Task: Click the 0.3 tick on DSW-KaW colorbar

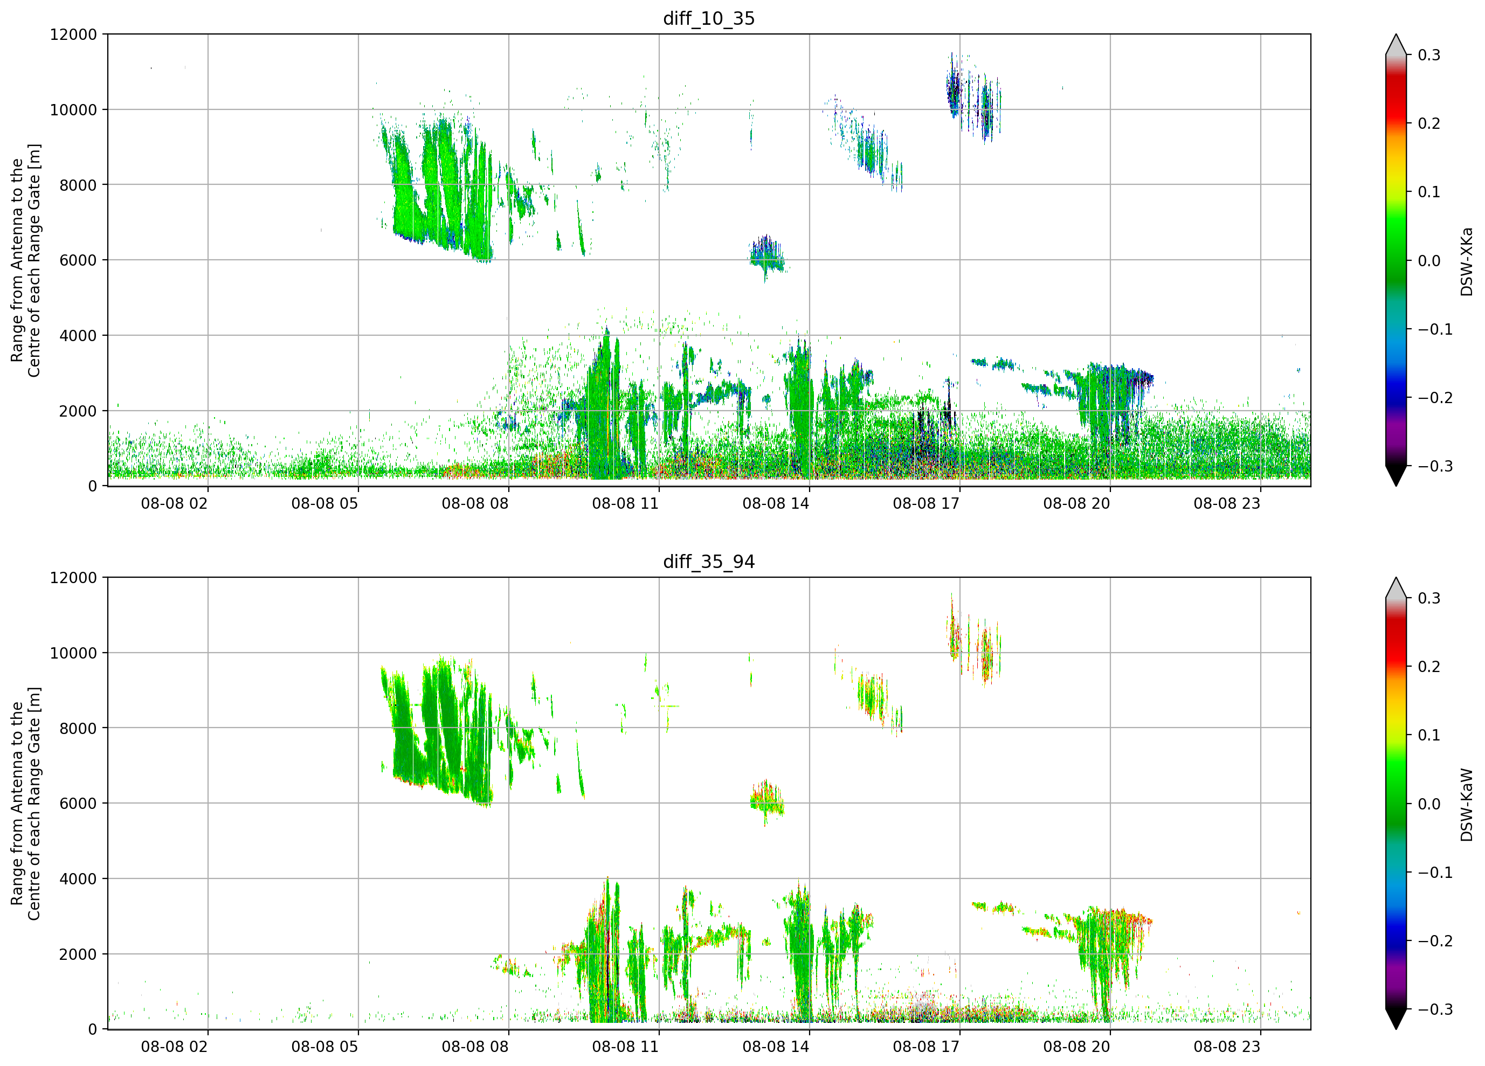Action: pyautogui.click(x=1429, y=598)
